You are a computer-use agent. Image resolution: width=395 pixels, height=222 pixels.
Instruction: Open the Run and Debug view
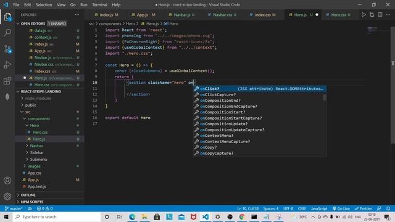pyautogui.click(x=7, y=65)
